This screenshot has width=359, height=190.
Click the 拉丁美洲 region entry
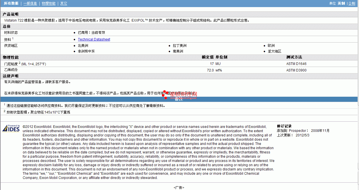tap(180, 46)
